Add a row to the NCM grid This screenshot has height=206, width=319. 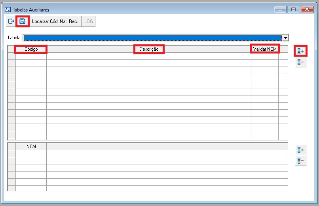click(x=300, y=150)
